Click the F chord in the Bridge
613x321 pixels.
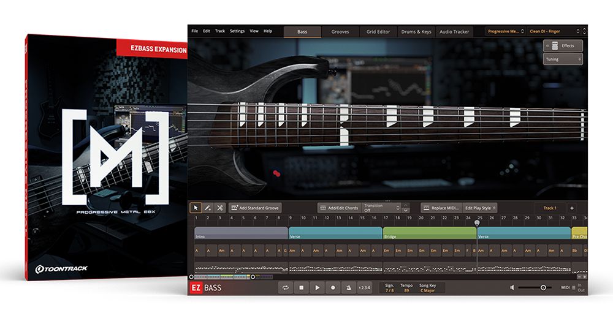click(468, 251)
